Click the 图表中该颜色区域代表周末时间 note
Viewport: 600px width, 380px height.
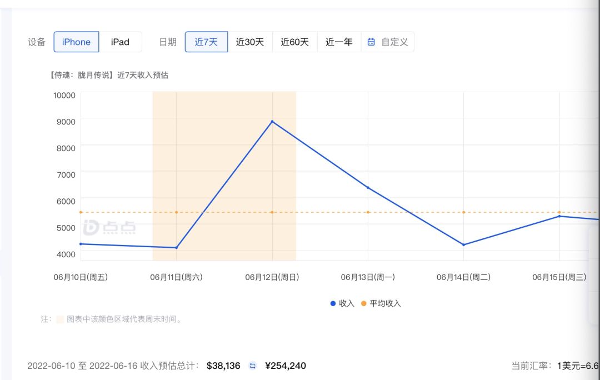pyautogui.click(x=124, y=319)
